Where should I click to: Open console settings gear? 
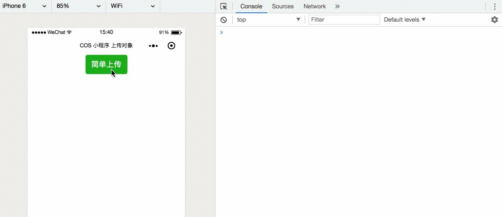[494, 20]
